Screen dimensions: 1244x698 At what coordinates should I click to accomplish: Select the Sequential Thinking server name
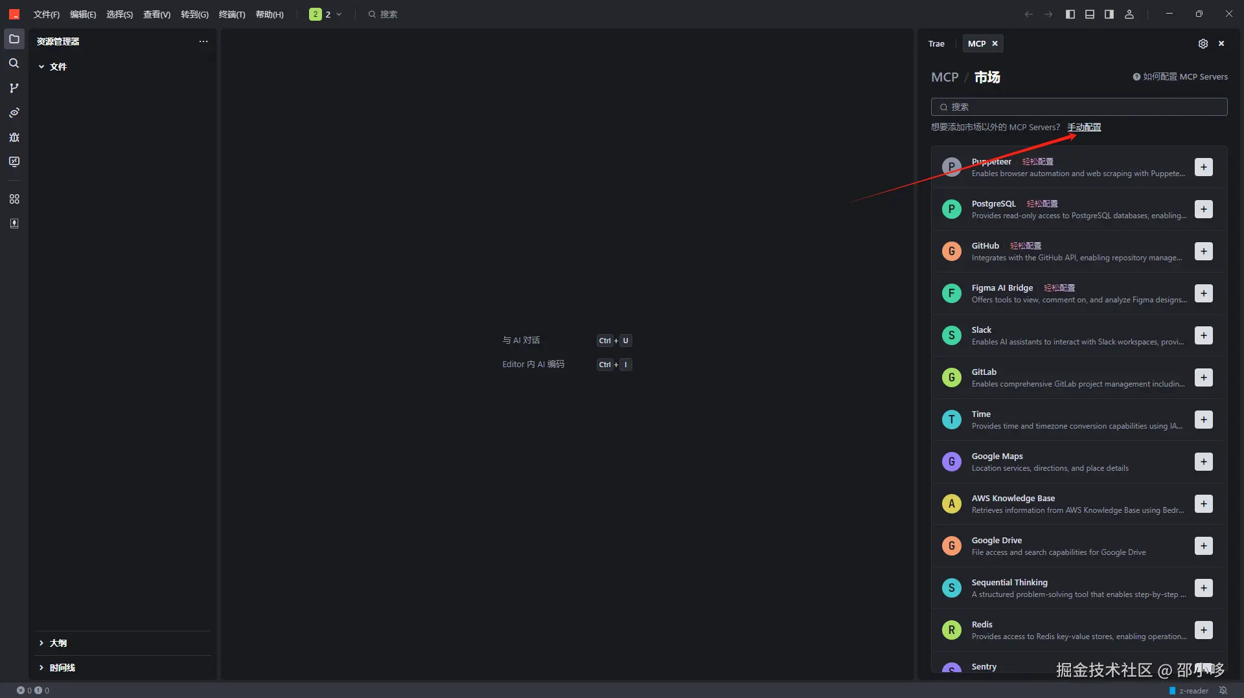(1009, 582)
